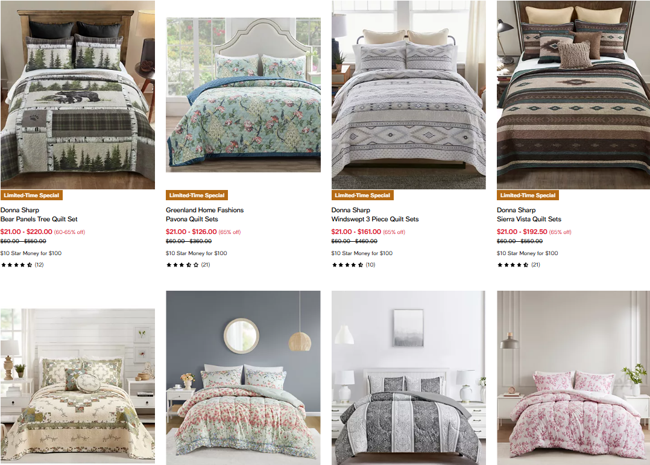
Task: Open star rating with 10 reviews
Action: [x=353, y=265]
